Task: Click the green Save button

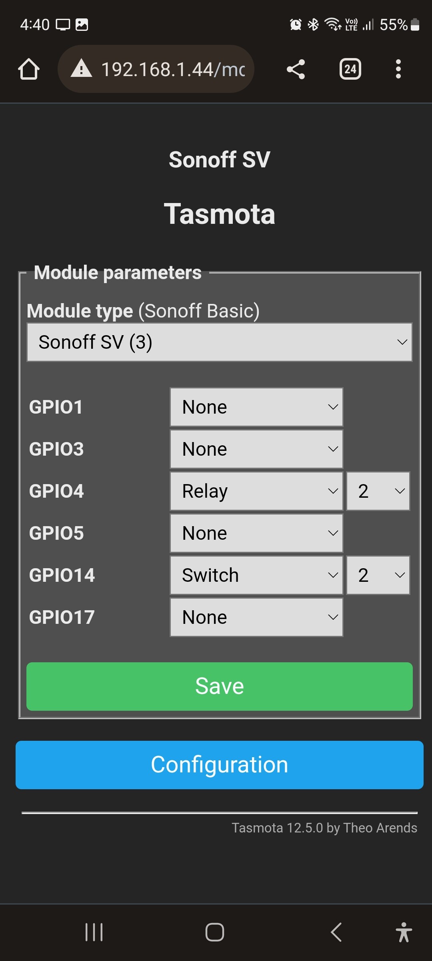Action: [x=220, y=686]
